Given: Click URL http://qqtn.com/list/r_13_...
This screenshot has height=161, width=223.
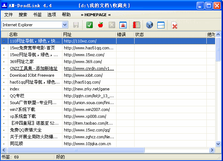Looking at the screenshot, I should [x=89, y=96].
